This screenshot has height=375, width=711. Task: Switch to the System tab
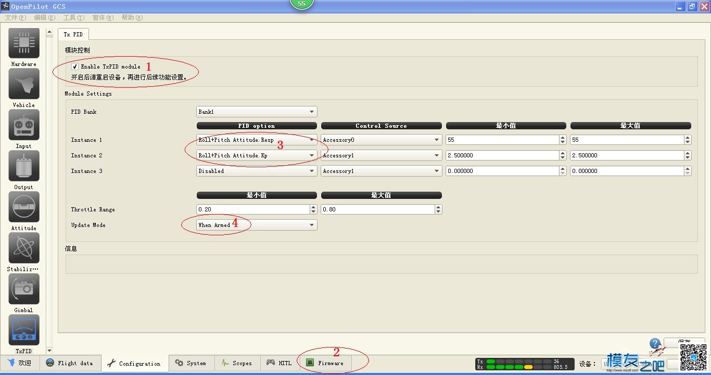191,363
